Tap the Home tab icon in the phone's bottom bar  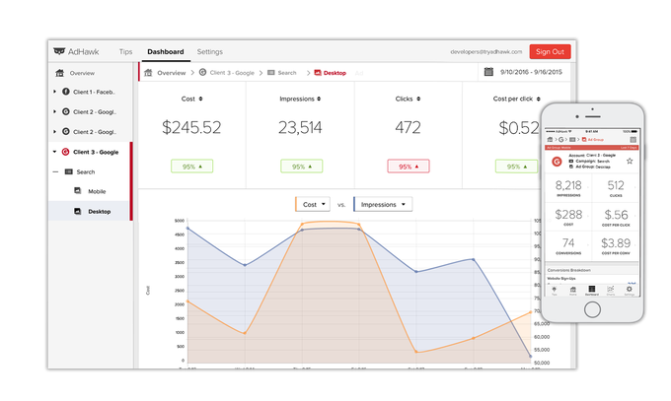coord(573,290)
